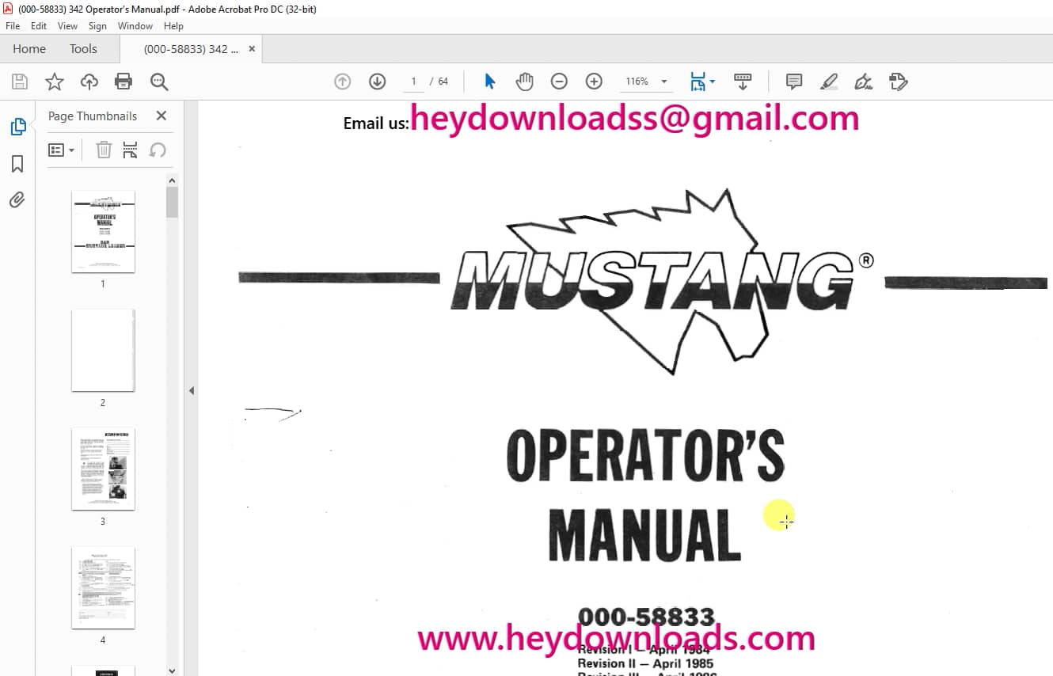Switch to the Home tab
Viewport: 1053px width, 676px height.
pos(29,48)
